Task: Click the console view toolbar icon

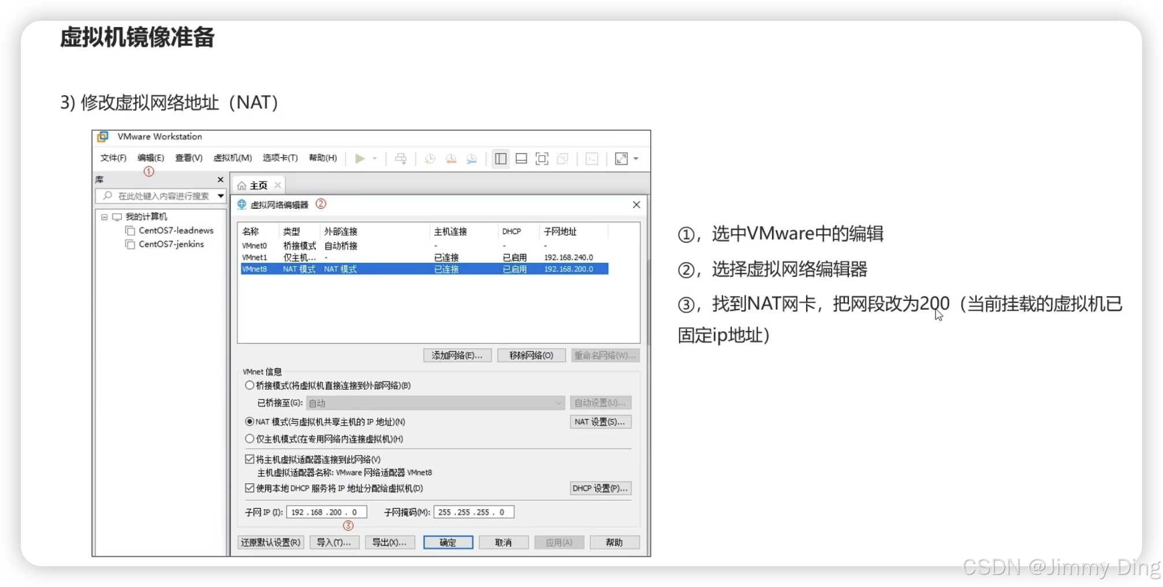Action: coord(592,159)
